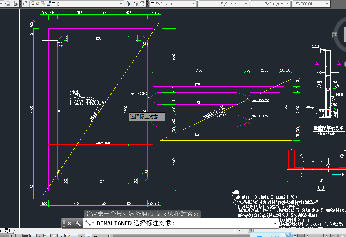Close the command line window
The image size is (346, 237).
coord(69,223)
